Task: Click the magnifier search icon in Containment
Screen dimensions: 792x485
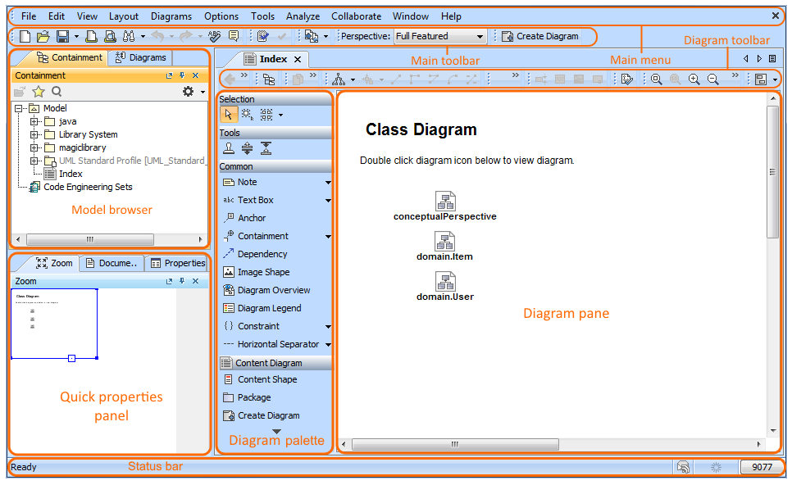Action: click(x=57, y=92)
